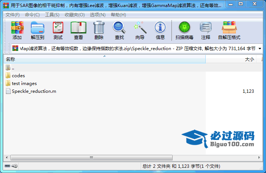
Task: Click the parent folder '..' icon
Action: [x=8, y=68]
